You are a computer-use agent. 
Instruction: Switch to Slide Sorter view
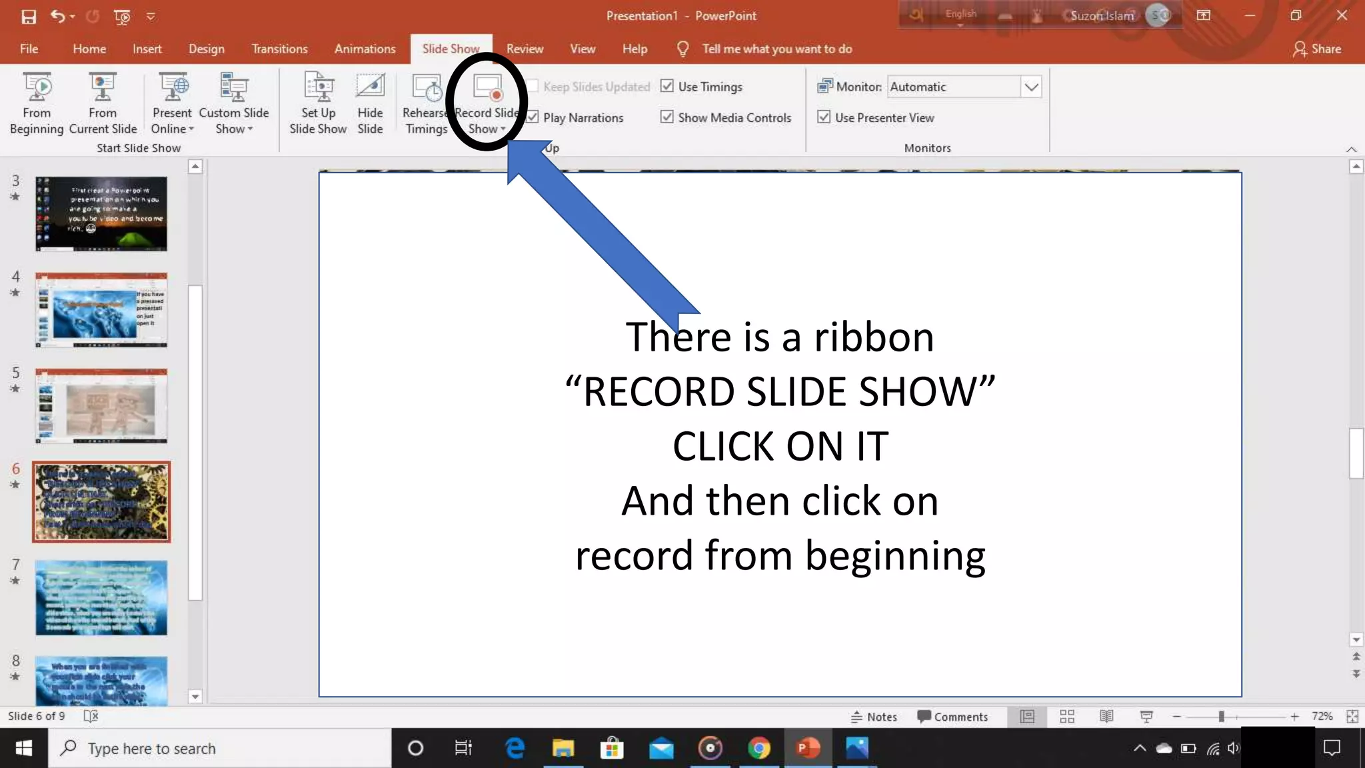tap(1067, 717)
